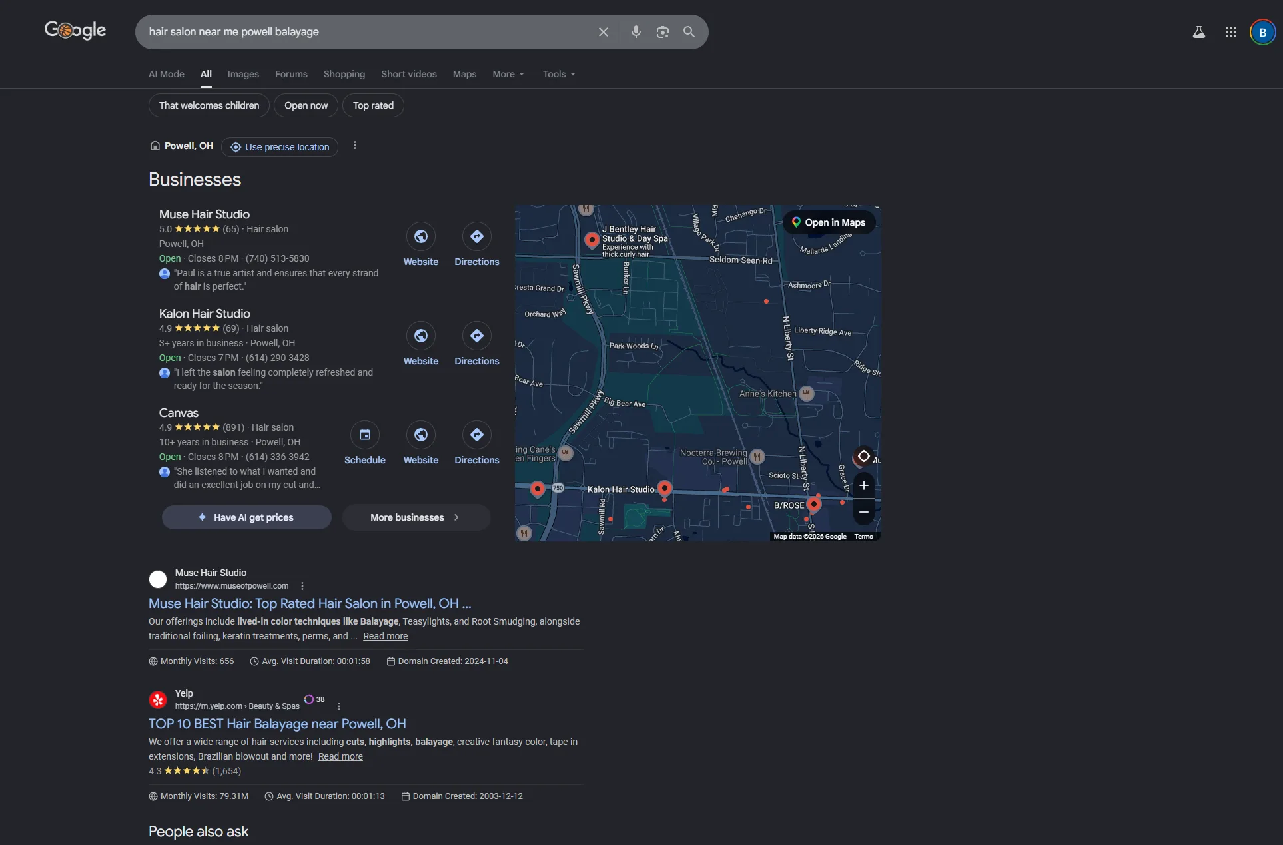
Task: Open the map Terms link
Action: tap(863, 536)
